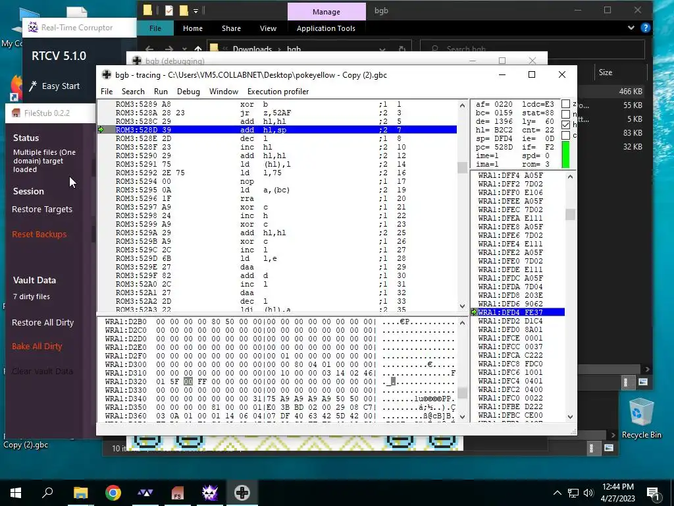
Task: Click the New folder quick-access icon in Explorer
Action: point(184,11)
